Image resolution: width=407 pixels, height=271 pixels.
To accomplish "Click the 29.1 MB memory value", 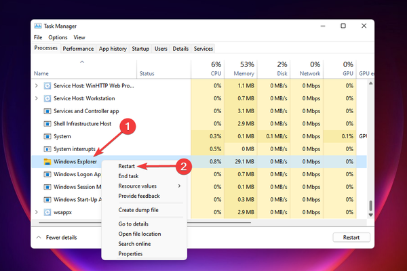I will (x=244, y=161).
